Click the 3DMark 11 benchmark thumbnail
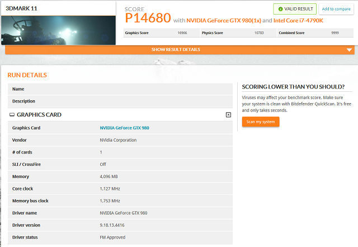The image size is (358, 247). point(58,30)
